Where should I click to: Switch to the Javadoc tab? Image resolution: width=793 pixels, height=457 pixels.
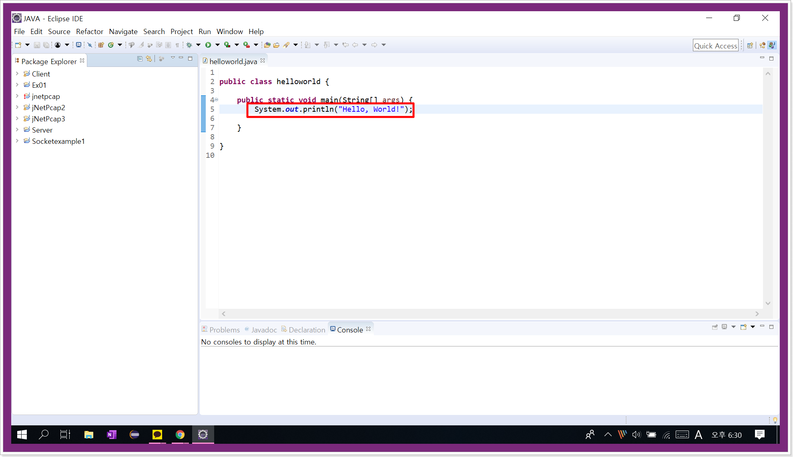click(x=261, y=330)
